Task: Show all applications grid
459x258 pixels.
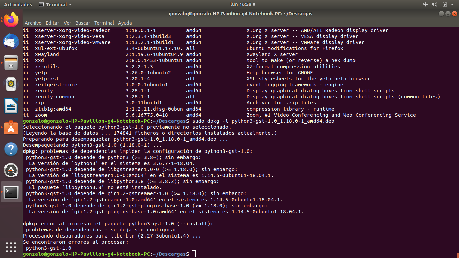Action: pyautogui.click(x=11, y=247)
